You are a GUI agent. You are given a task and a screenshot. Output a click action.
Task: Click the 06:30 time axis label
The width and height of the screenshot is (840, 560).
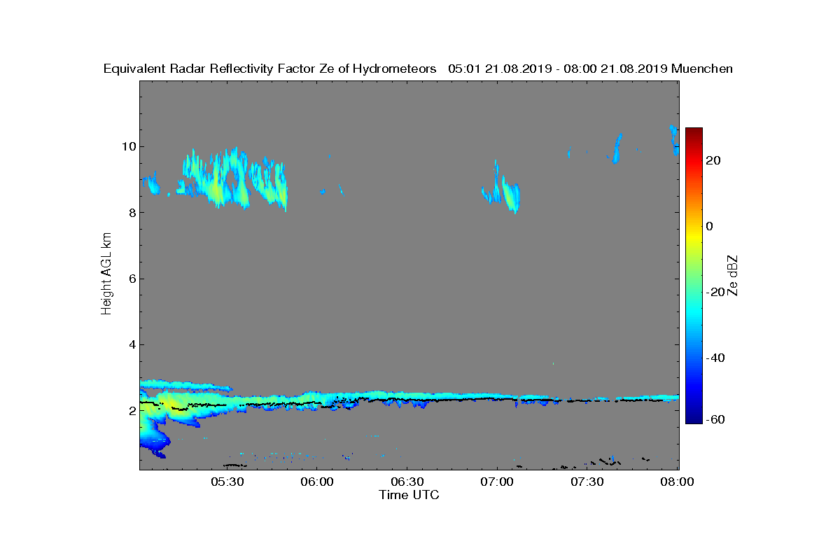coord(407,482)
